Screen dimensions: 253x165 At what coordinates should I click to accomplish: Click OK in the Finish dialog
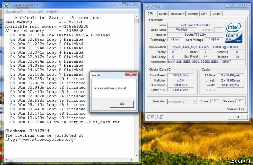tap(122, 104)
